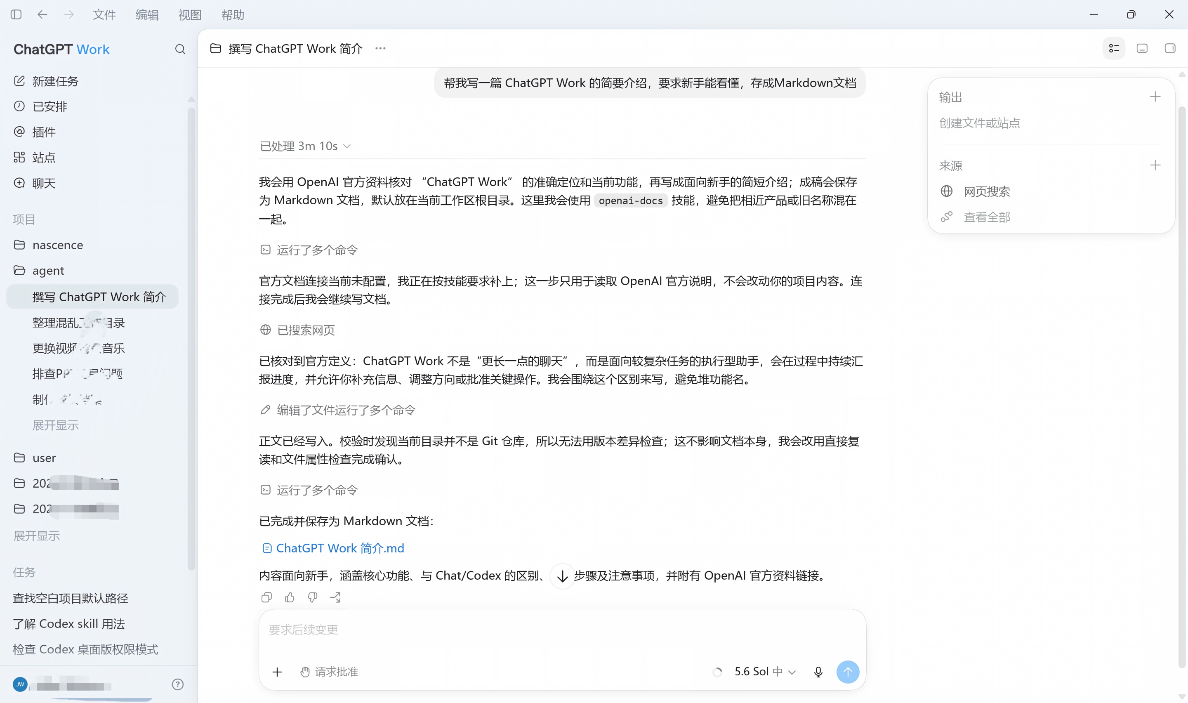Open the 视图 menu
This screenshot has height=703, width=1188.
click(x=190, y=15)
